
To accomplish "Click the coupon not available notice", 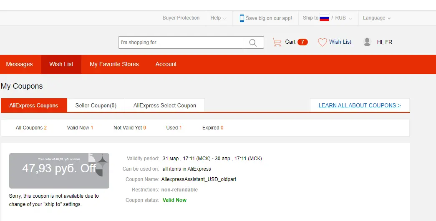I will pyautogui.click(x=54, y=200).
